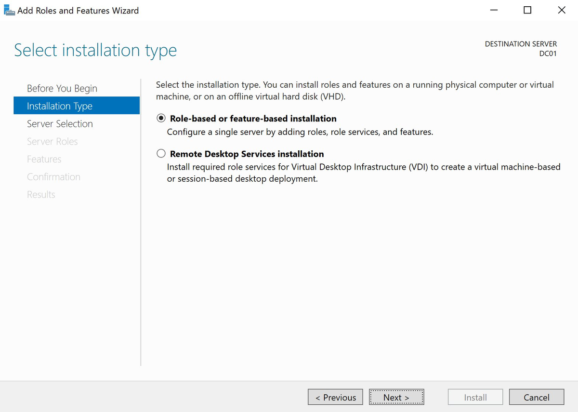
Task: Navigate to the Server Roles step
Action: pyautogui.click(x=52, y=141)
